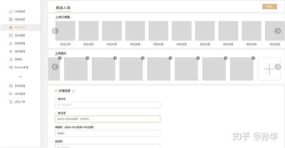Screen dimensions: 285x148
Task: Open 财务管理 coin icon in sidebar
Action: [x=11, y=86]
